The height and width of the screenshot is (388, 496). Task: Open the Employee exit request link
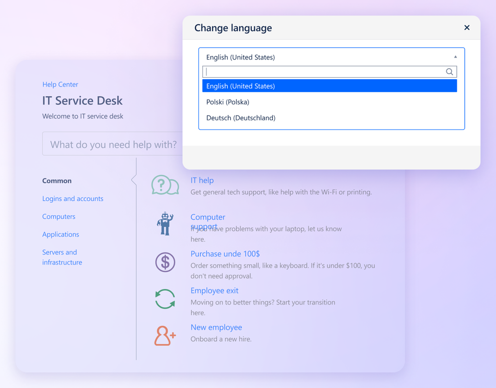(215, 291)
